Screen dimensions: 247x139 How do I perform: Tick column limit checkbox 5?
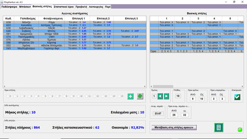[x=43, y=96]
